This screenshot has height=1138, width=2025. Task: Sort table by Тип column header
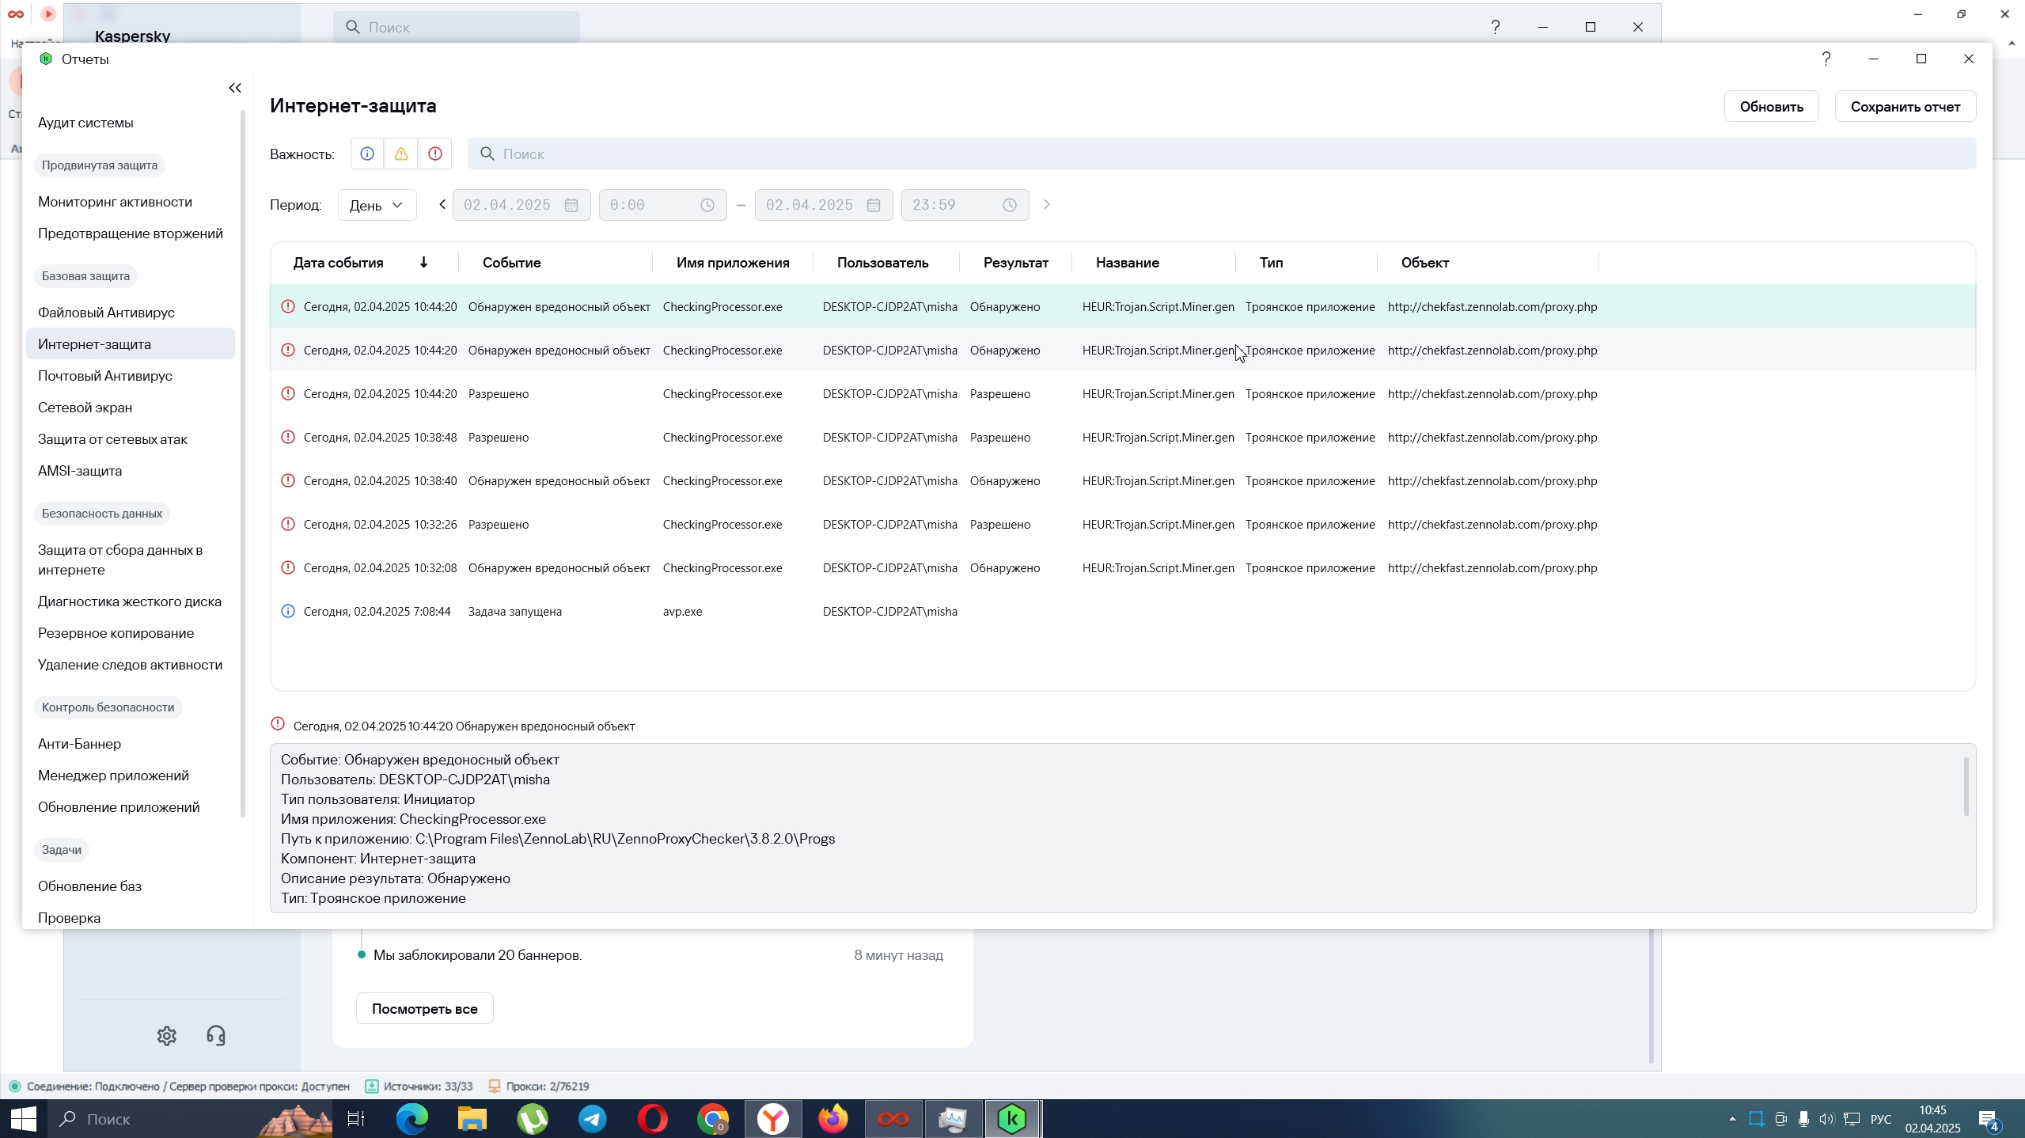[1271, 263]
